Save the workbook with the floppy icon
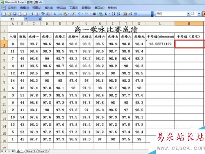205x154 pixels. pyautogui.click(x=15, y=14)
